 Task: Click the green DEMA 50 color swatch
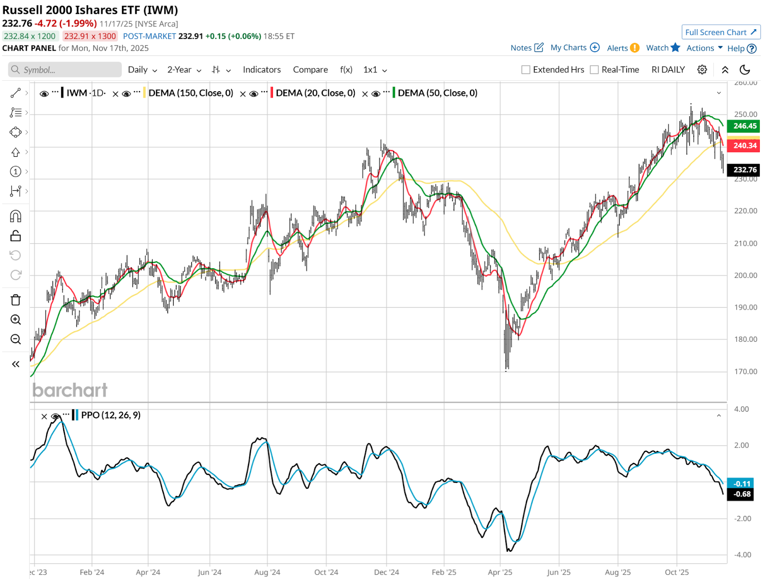tap(393, 93)
